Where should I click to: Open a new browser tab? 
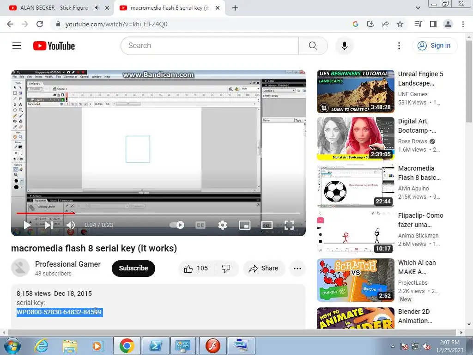pos(235,8)
